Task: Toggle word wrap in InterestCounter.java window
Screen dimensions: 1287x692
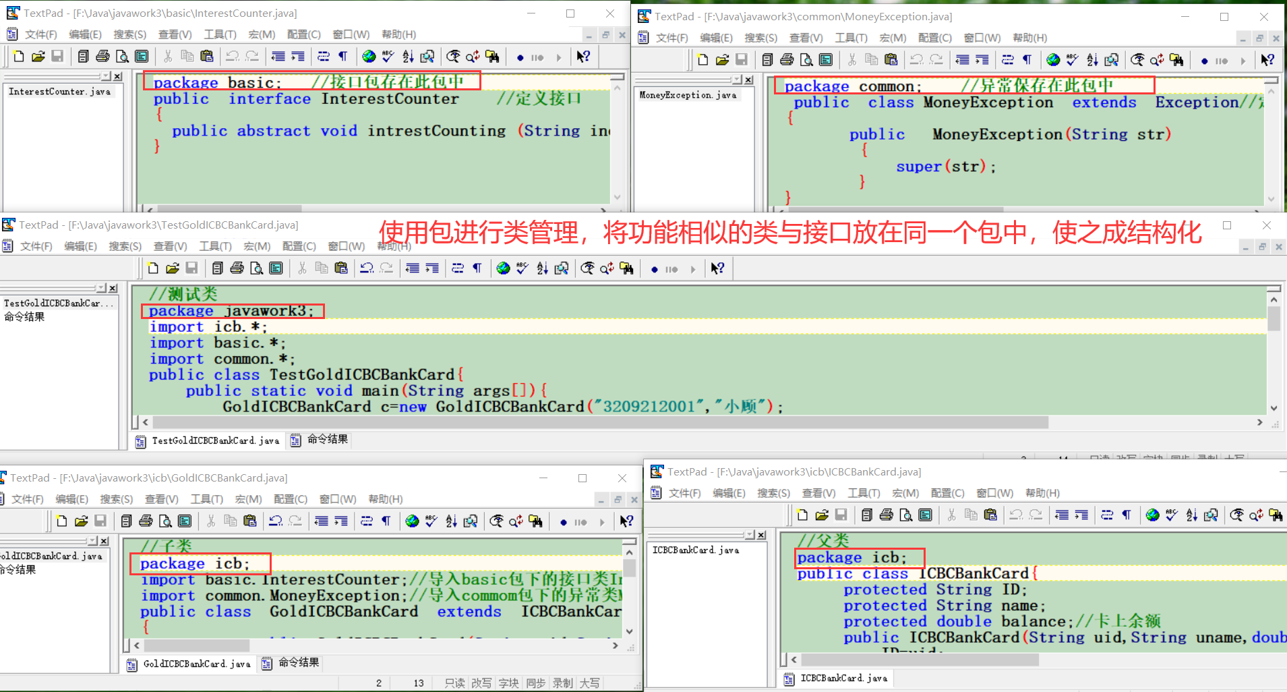Action: pos(324,57)
